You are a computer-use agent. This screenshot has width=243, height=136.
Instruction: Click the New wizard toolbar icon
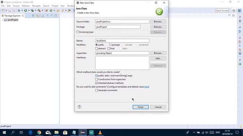pos(3,11)
